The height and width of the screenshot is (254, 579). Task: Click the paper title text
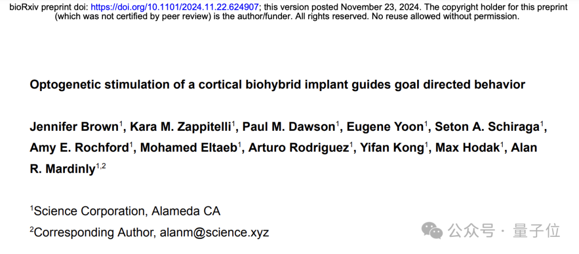click(277, 85)
